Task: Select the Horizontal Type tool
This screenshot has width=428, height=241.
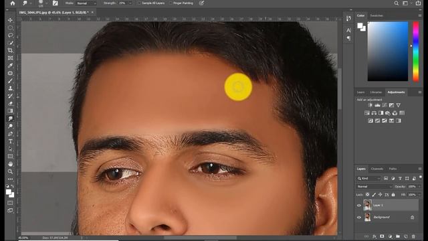Action: tap(11, 141)
